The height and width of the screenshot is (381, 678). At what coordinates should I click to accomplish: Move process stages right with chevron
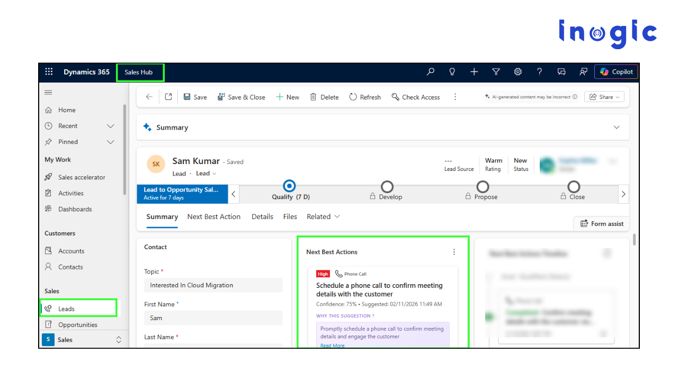[623, 194]
